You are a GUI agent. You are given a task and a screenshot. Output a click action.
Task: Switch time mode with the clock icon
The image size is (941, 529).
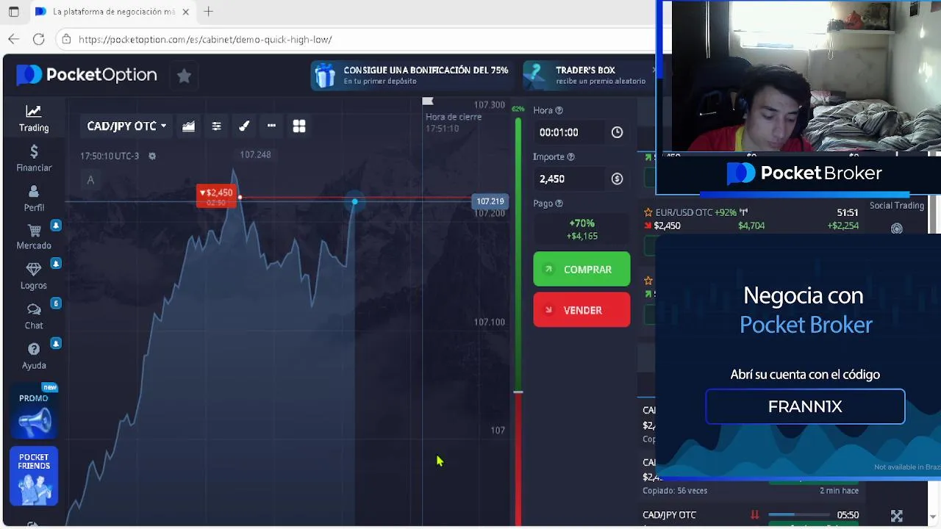point(617,132)
